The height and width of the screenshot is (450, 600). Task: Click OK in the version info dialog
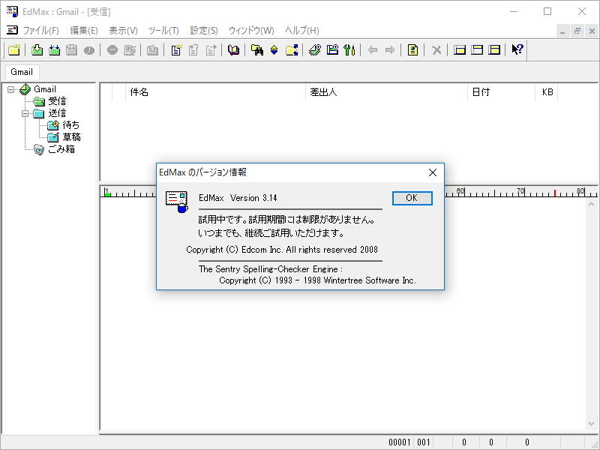[x=412, y=198]
